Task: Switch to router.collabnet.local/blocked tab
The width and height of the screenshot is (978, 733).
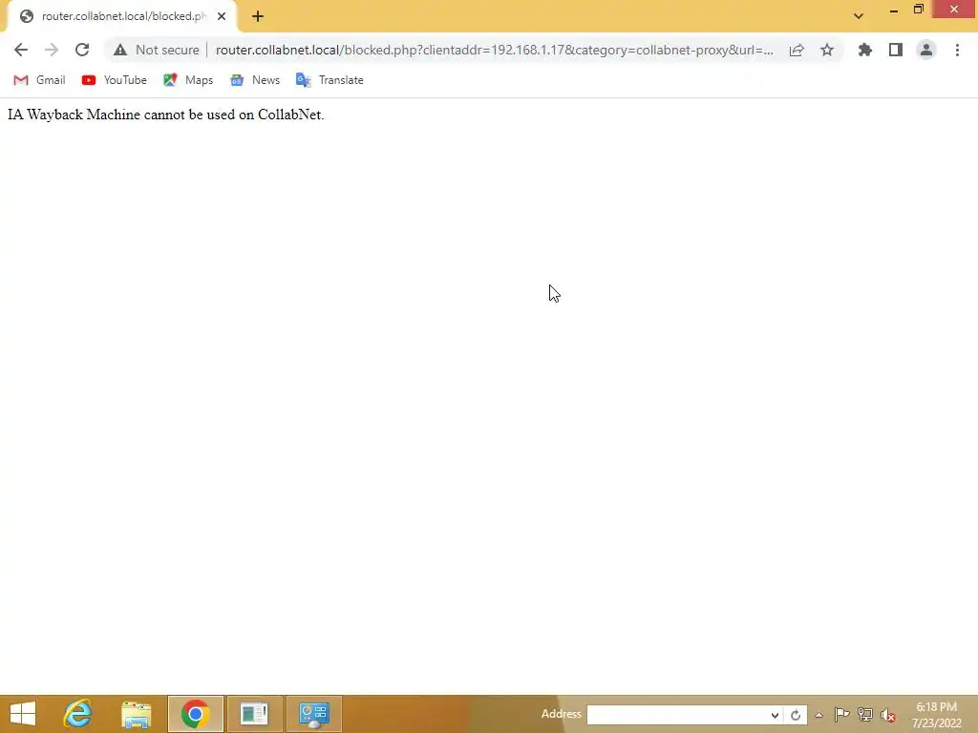Action: coord(123,16)
